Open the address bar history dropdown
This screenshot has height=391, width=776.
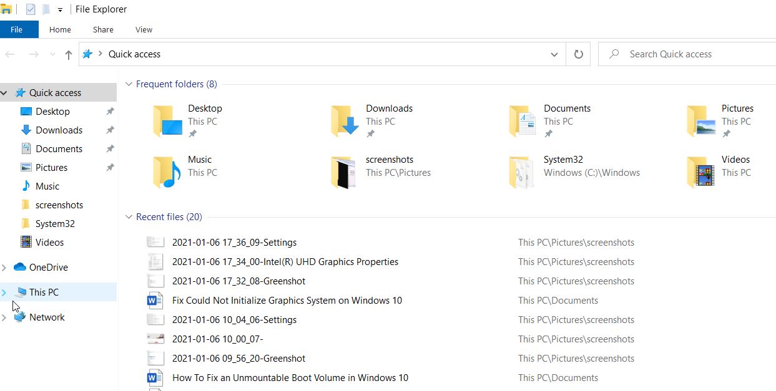pyautogui.click(x=554, y=54)
